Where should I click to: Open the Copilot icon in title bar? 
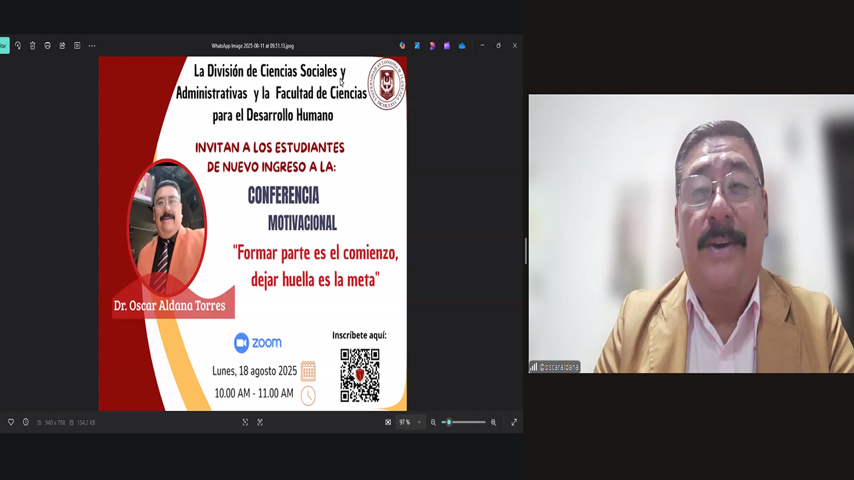click(402, 45)
